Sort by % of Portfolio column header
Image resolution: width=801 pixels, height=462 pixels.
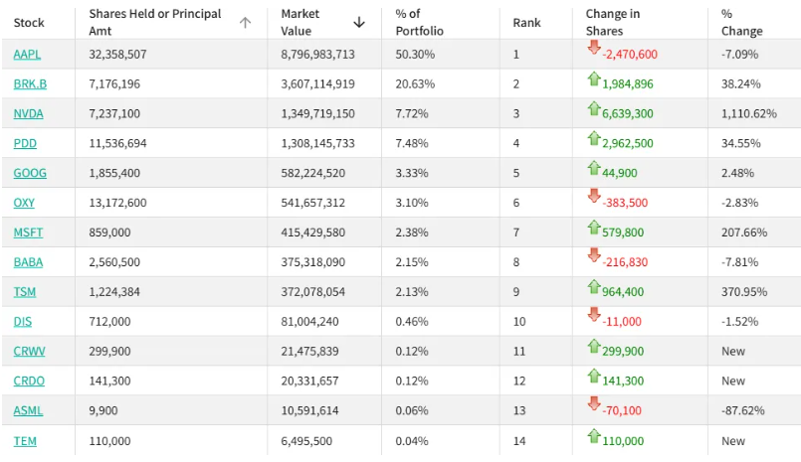click(x=419, y=23)
